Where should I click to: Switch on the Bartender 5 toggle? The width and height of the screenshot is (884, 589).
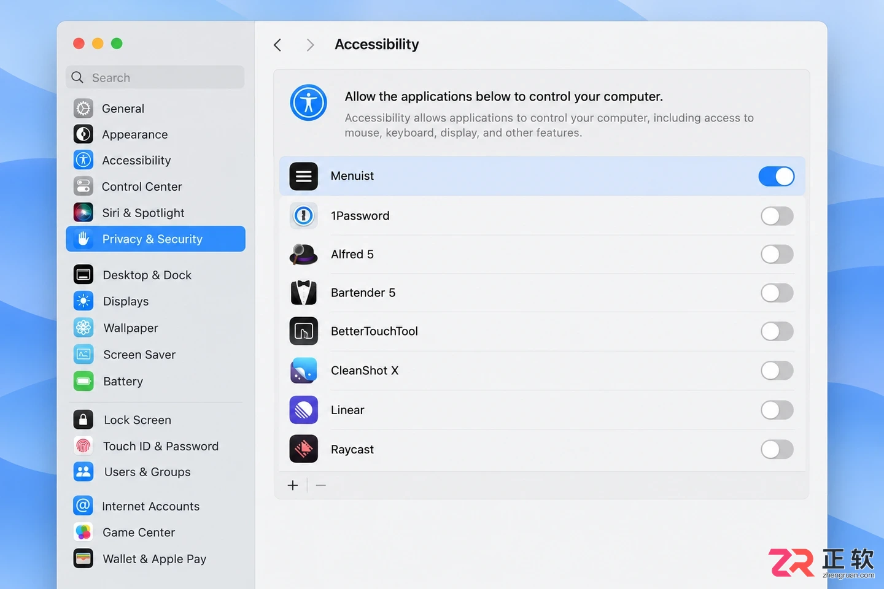tap(777, 293)
